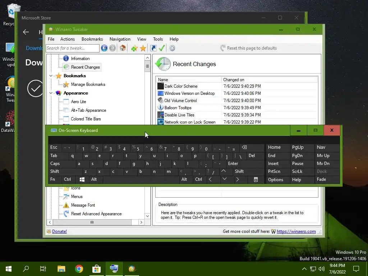This screenshot has width=368, height=276.
Task: Click the Search for a tweak field
Action: (x=73, y=48)
